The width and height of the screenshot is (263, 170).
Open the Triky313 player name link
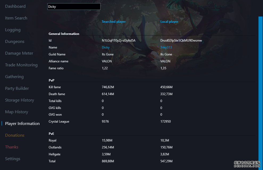click(166, 47)
